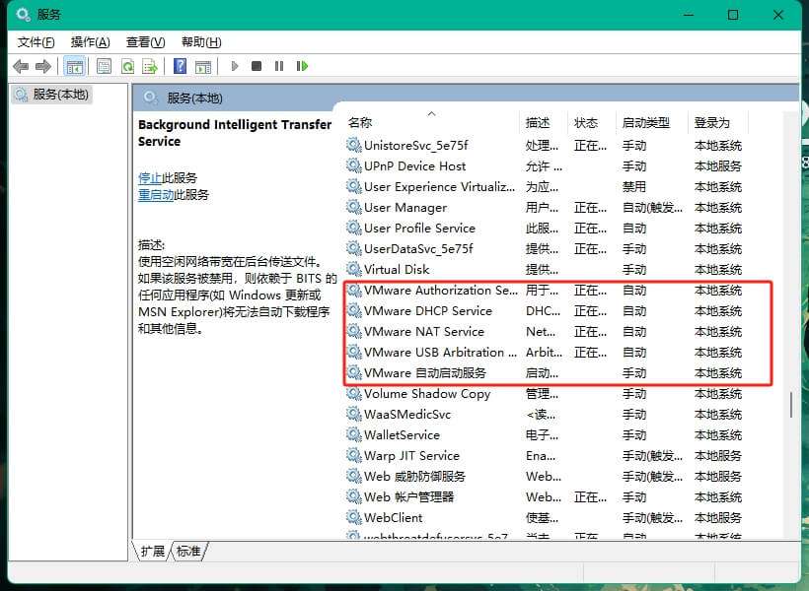Viewport: 809px width, 591px height.
Task: Open the 查看(V) menu
Action: pyautogui.click(x=145, y=41)
